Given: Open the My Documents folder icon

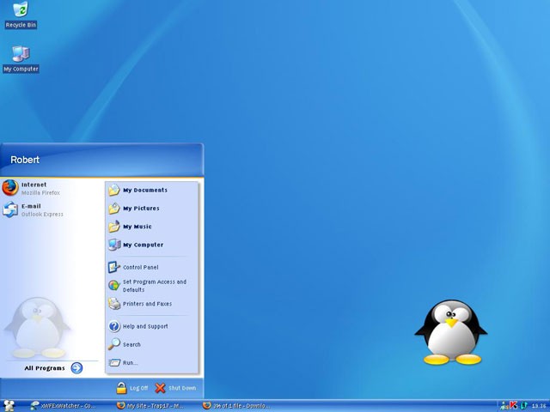Looking at the screenshot, I should 114,190.
